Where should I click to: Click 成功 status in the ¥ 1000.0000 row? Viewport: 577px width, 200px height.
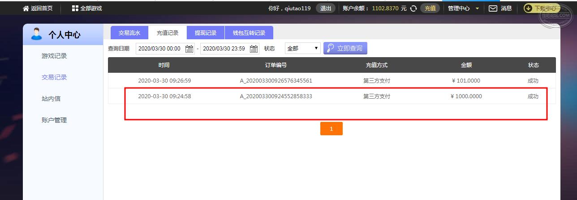533,96
